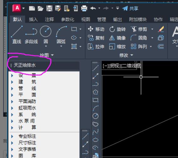Switch to the 管理 ribbon tab

(102, 20)
